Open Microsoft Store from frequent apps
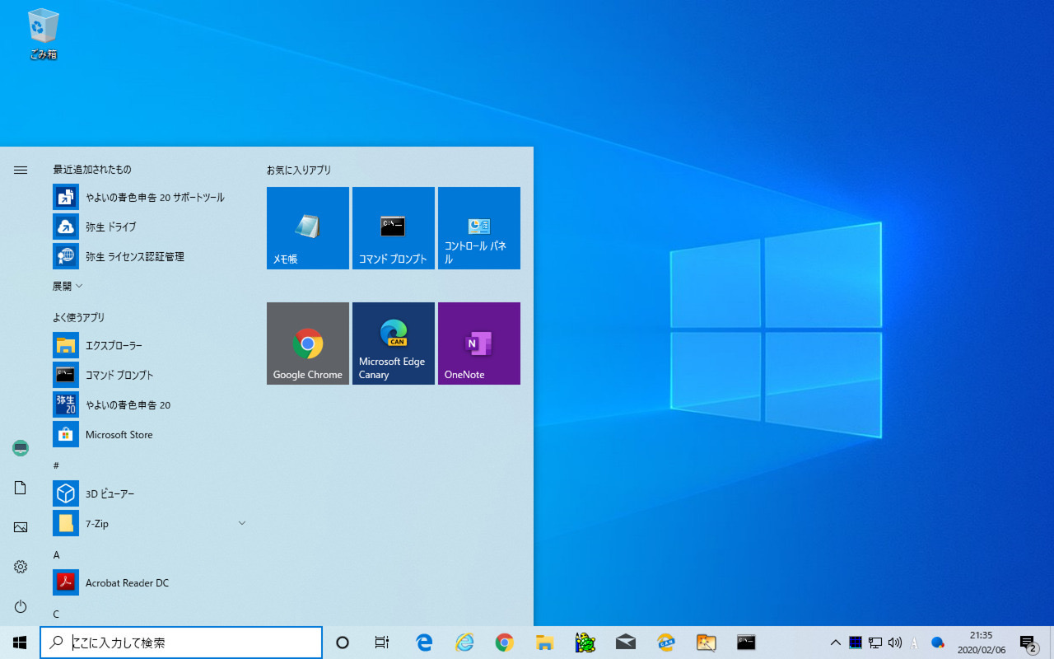Screen dimensions: 1054x659 pyautogui.click(x=119, y=434)
